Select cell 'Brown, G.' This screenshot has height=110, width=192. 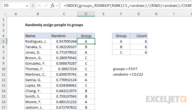(38, 58)
